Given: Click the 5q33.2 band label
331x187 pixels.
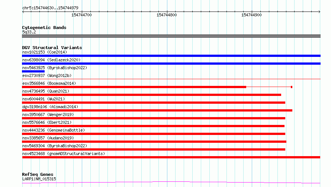Looking at the screenshot, I should tap(29, 32).
